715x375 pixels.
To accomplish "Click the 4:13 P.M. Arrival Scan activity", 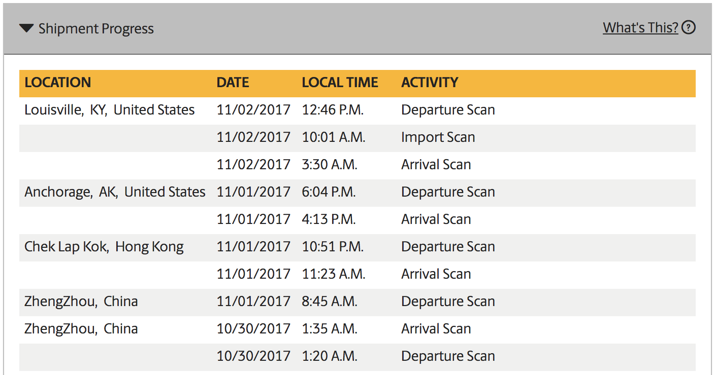I will click(436, 219).
